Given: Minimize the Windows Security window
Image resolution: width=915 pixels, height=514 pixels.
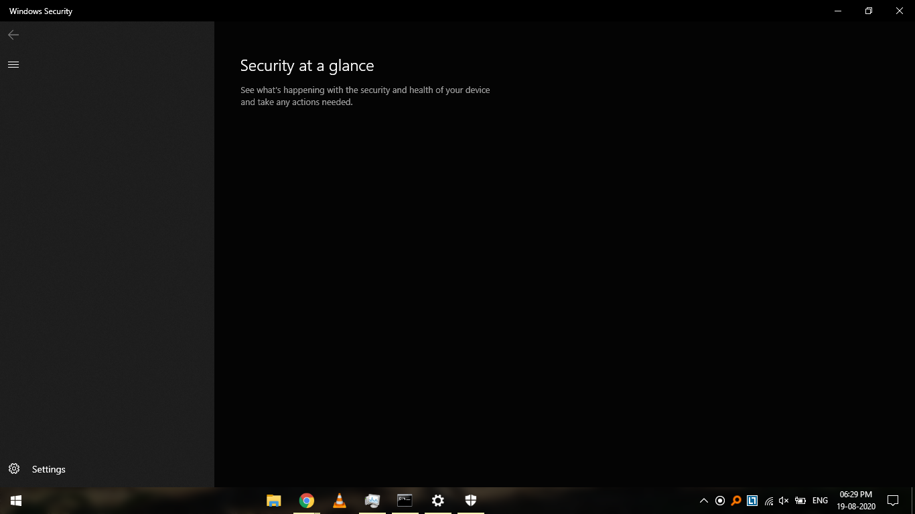Looking at the screenshot, I should pyautogui.click(x=838, y=11).
